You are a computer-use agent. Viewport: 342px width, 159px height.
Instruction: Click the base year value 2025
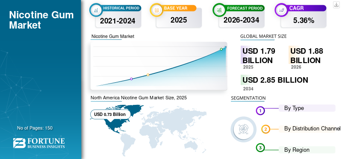pos(179,20)
